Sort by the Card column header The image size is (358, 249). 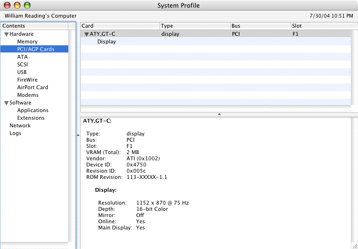pos(120,26)
